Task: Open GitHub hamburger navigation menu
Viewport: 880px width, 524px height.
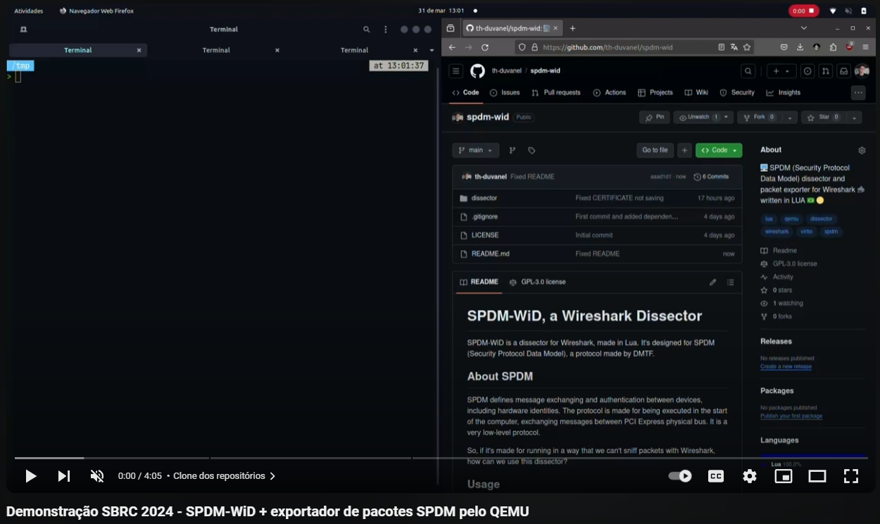Action: point(456,71)
